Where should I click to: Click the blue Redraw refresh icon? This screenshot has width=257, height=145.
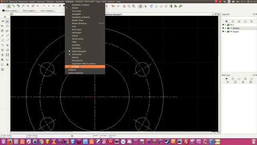pos(151,6)
